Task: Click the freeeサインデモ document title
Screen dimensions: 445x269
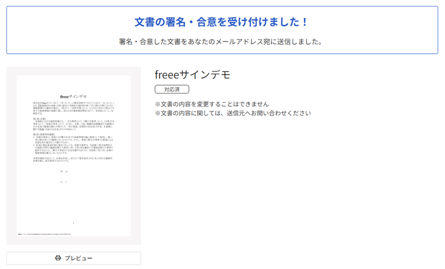Action: pyautogui.click(x=192, y=74)
